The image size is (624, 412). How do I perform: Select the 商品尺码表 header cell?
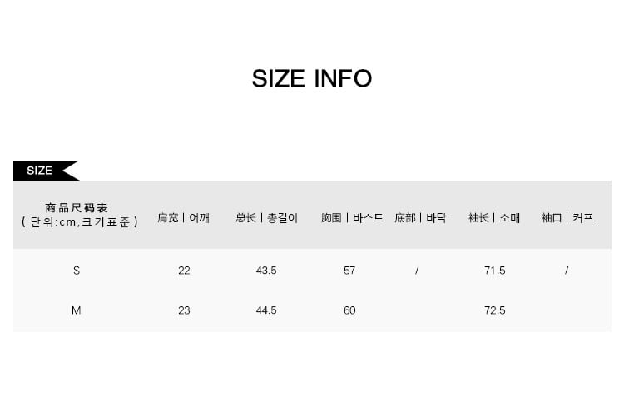click(x=77, y=207)
